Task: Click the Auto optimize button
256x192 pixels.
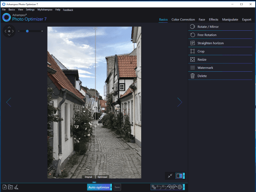Action: pos(99,187)
